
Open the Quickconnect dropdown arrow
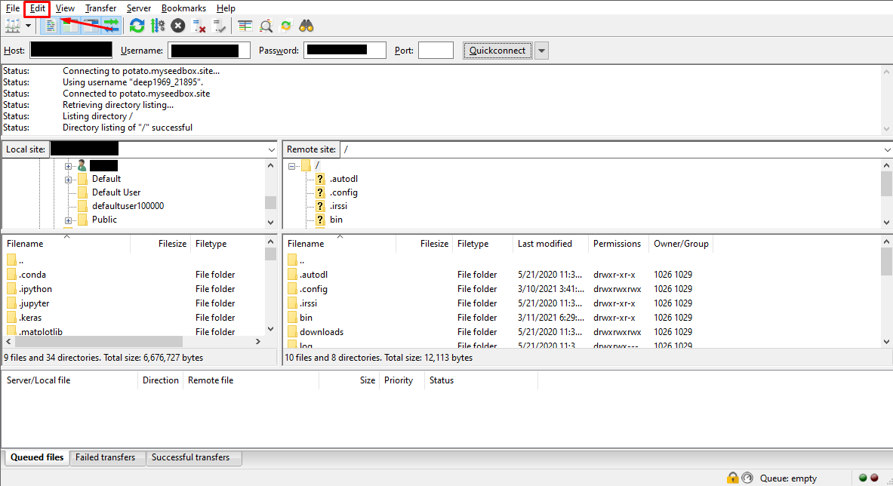coord(540,50)
